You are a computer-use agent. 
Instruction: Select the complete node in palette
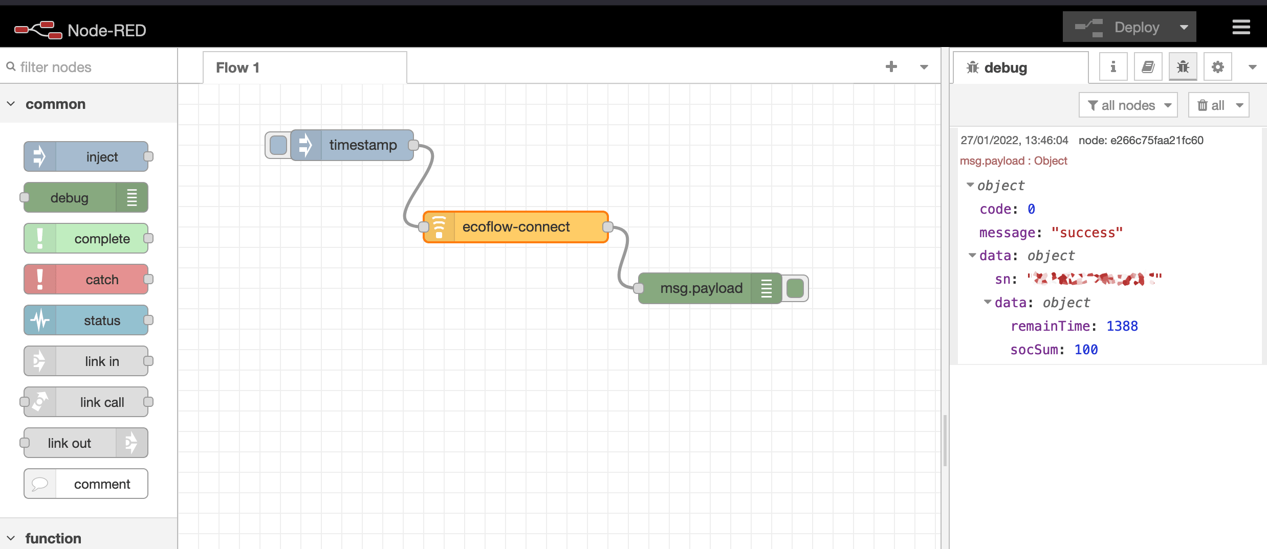[86, 238]
